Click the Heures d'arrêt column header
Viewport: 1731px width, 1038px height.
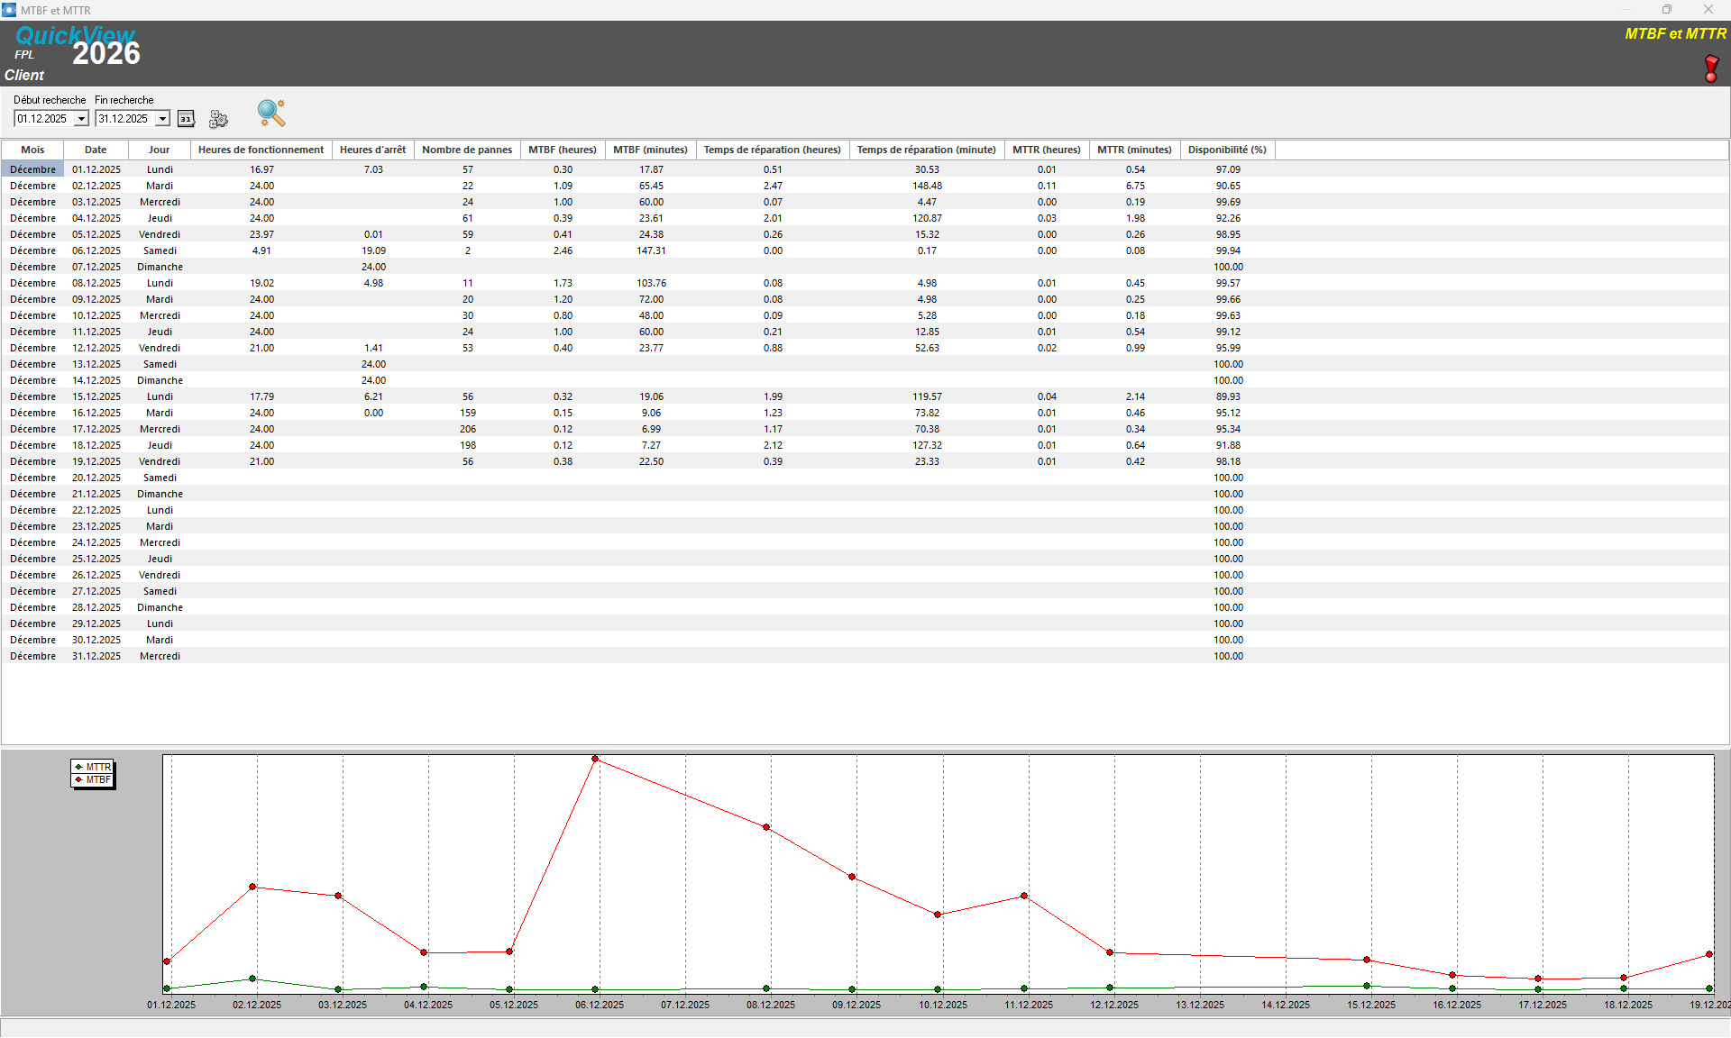click(372, 150)
